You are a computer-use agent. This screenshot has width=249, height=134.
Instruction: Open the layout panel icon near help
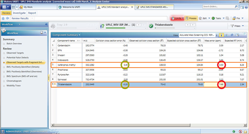(x=242, y=7)
